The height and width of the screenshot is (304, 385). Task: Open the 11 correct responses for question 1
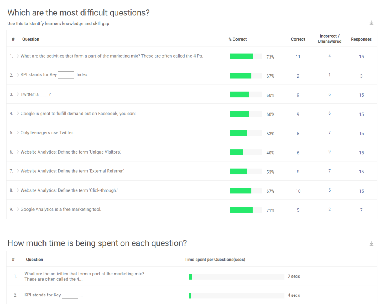(298, 56)
